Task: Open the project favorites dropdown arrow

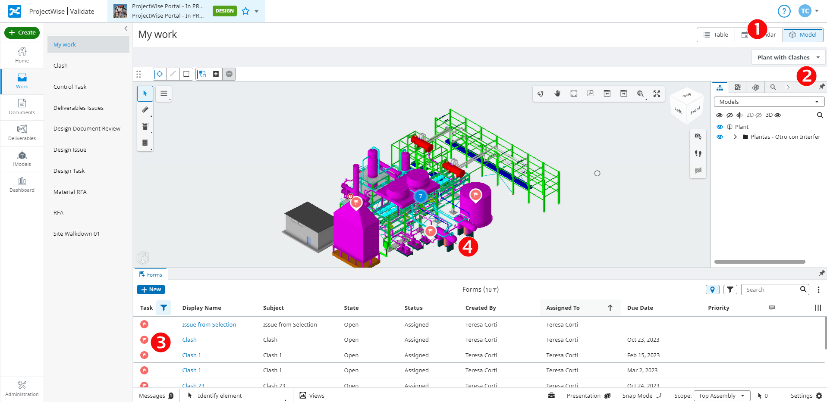Action: click(x=257, y=11)
